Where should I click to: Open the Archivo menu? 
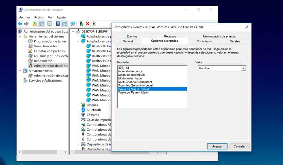point(25,17)
